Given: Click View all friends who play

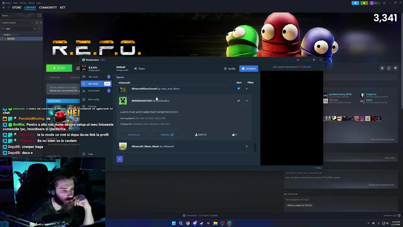Looking at the screenshot, I should click(x=383, y=139).
